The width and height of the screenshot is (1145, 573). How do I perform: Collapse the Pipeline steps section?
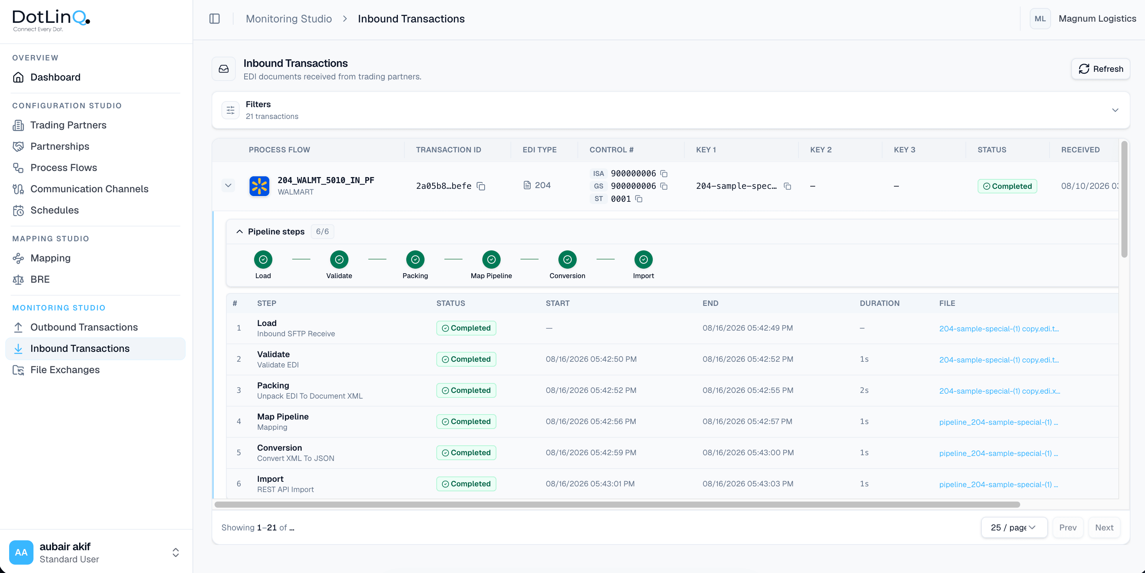239,232
